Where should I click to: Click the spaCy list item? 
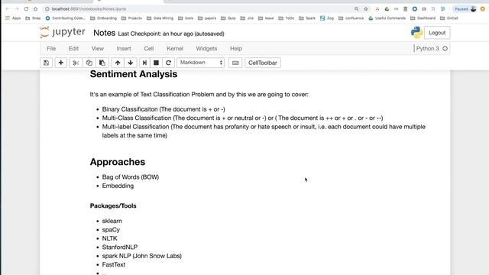[111, 230]
